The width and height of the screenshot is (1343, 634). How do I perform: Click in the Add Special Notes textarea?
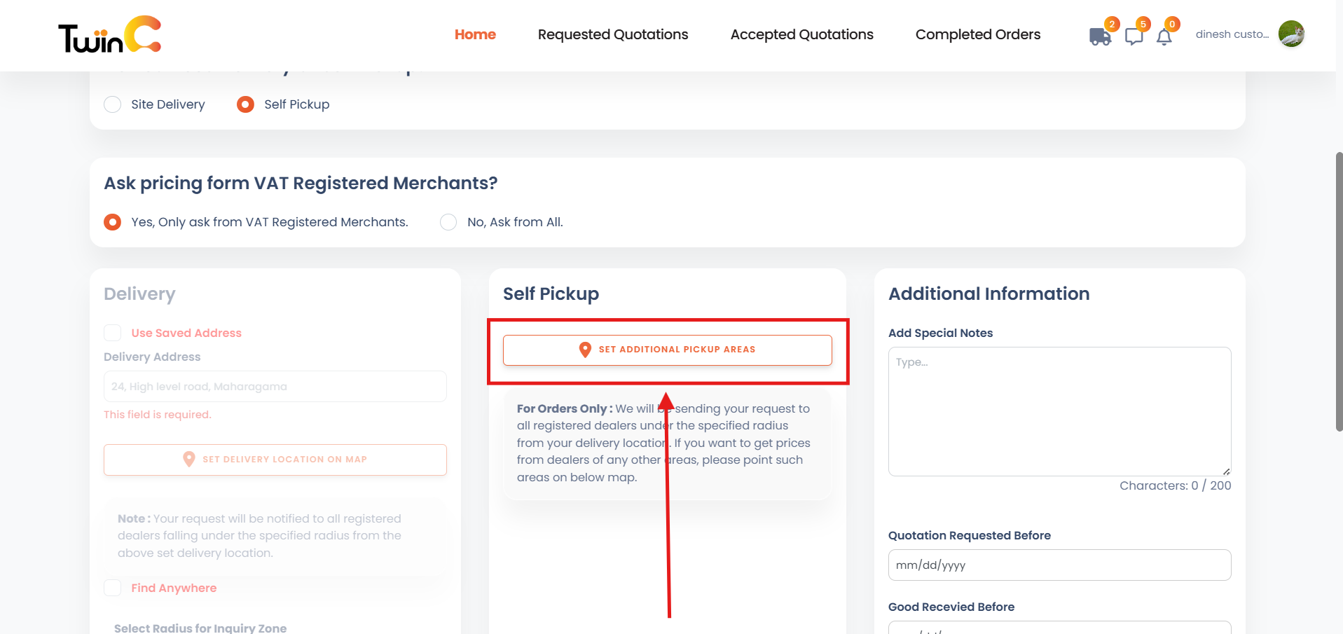pyautogui.click(x=1059, y=411)
